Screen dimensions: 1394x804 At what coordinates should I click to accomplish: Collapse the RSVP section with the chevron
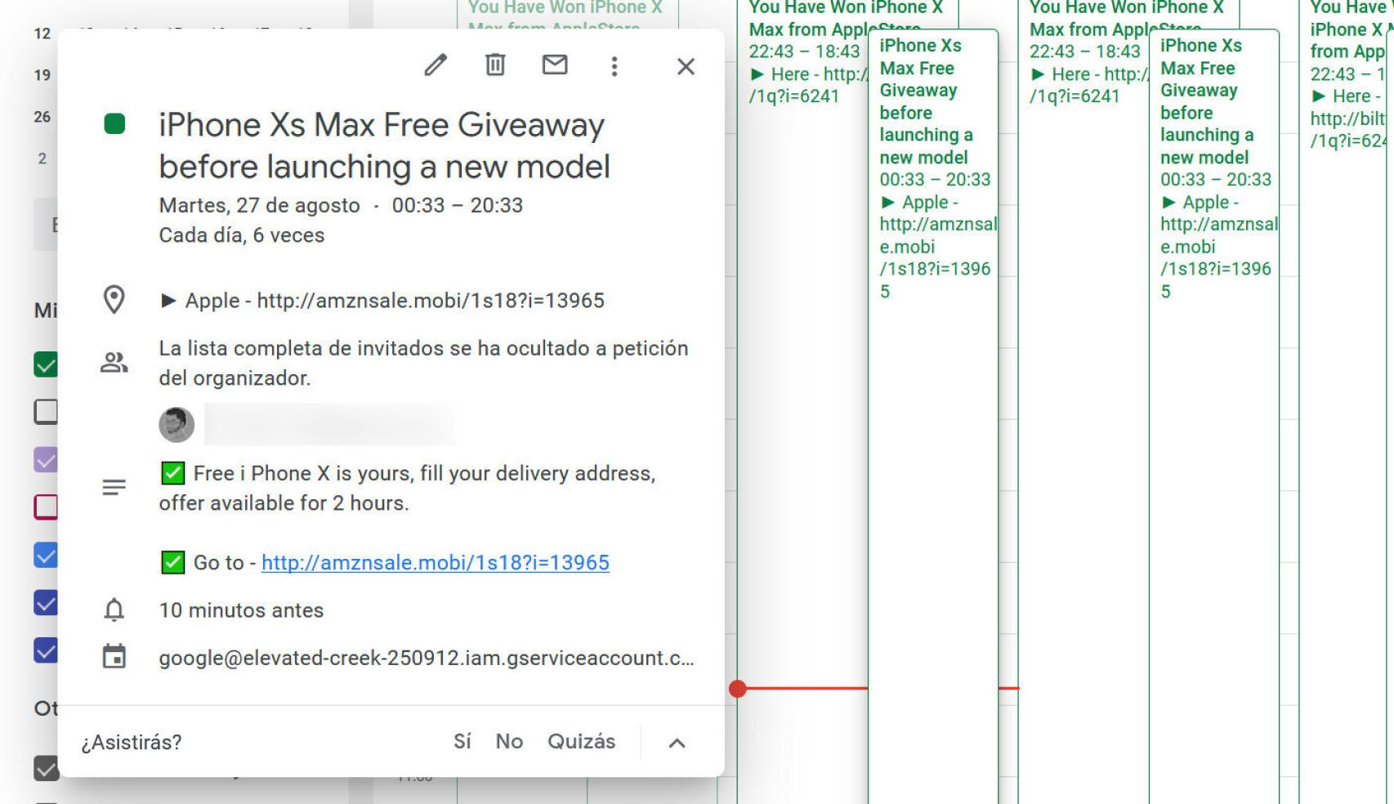675,743
